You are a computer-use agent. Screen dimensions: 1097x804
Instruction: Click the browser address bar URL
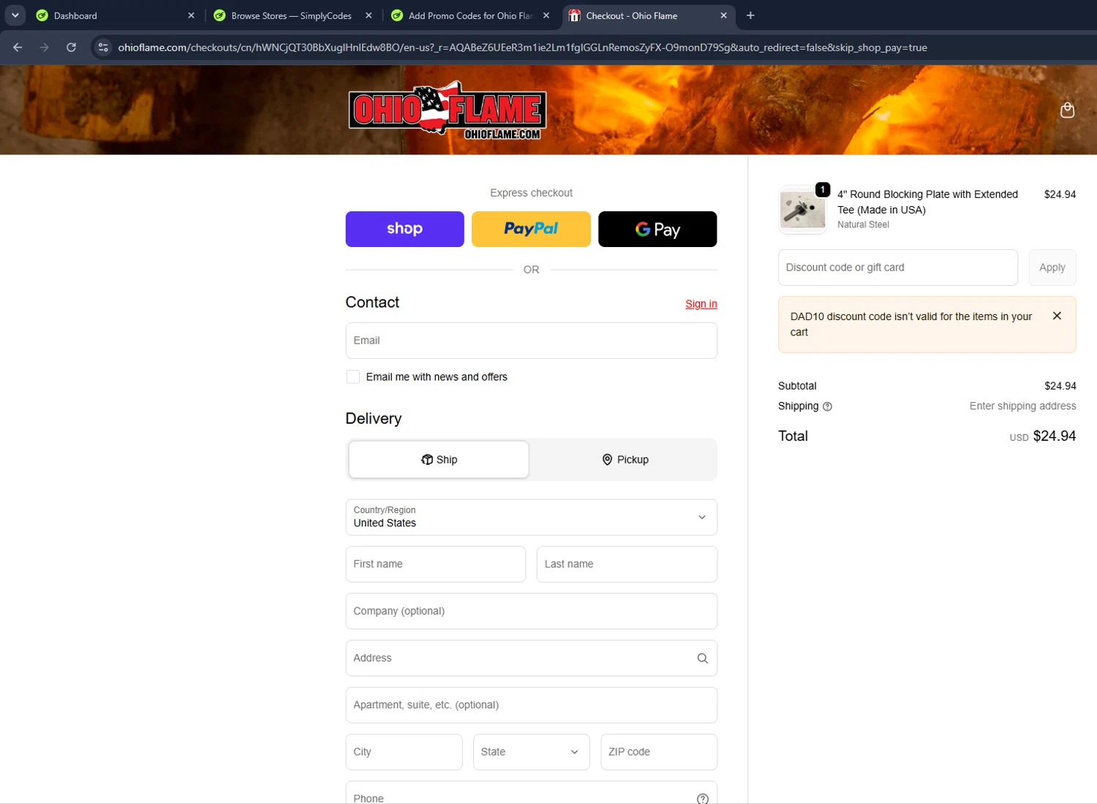(x=522, y=48)
